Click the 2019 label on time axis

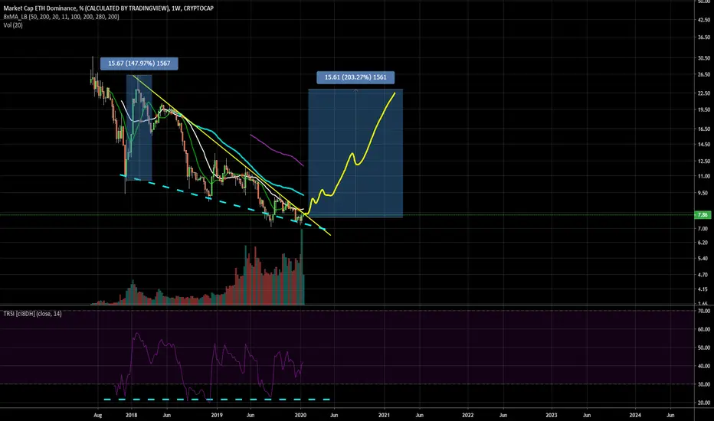click(x=217, y=415)
